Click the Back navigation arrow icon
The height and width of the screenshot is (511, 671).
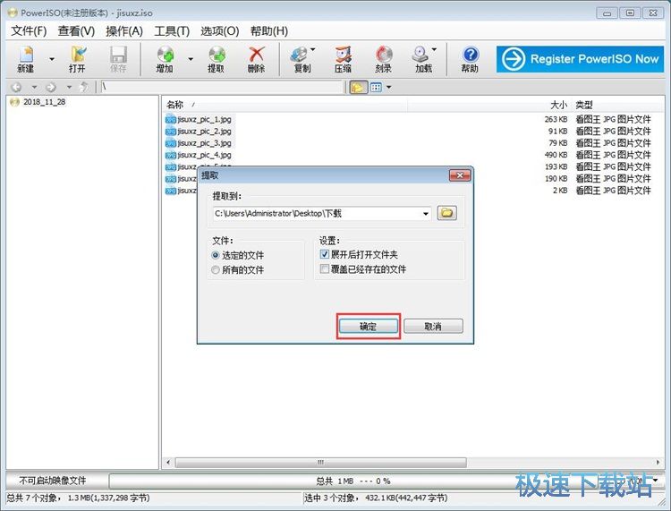[16, 88]
